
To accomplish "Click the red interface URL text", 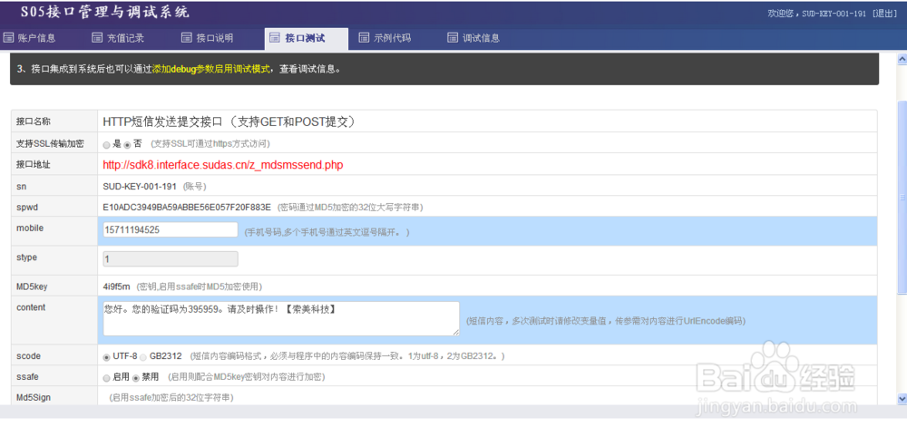I will coord(223,165).
